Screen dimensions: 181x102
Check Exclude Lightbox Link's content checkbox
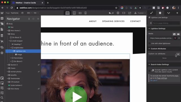click(150, 71)
